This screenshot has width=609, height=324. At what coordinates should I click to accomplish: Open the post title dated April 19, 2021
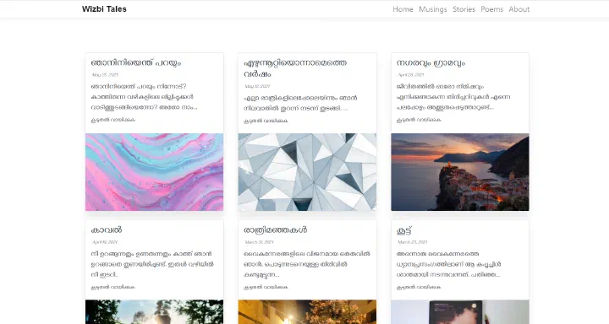(x=107, y=229)
